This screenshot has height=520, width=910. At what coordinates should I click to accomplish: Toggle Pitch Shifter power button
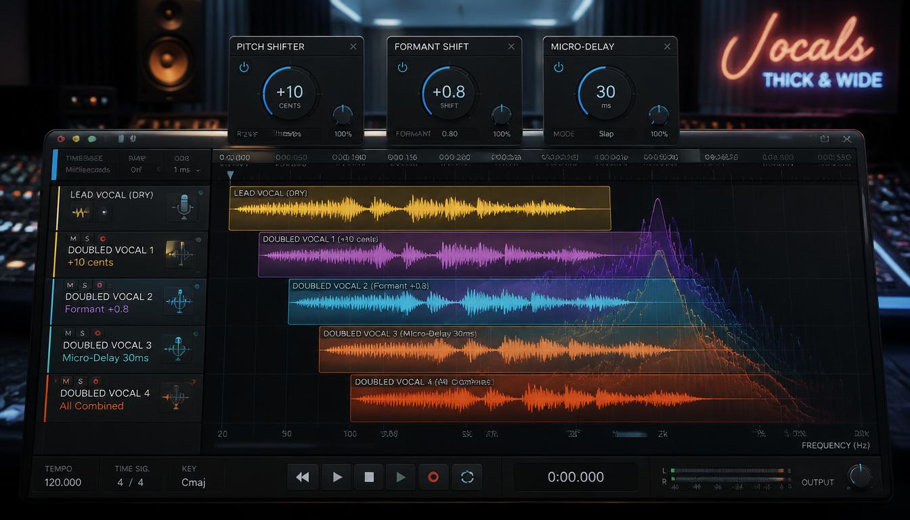tap(244, 67)
